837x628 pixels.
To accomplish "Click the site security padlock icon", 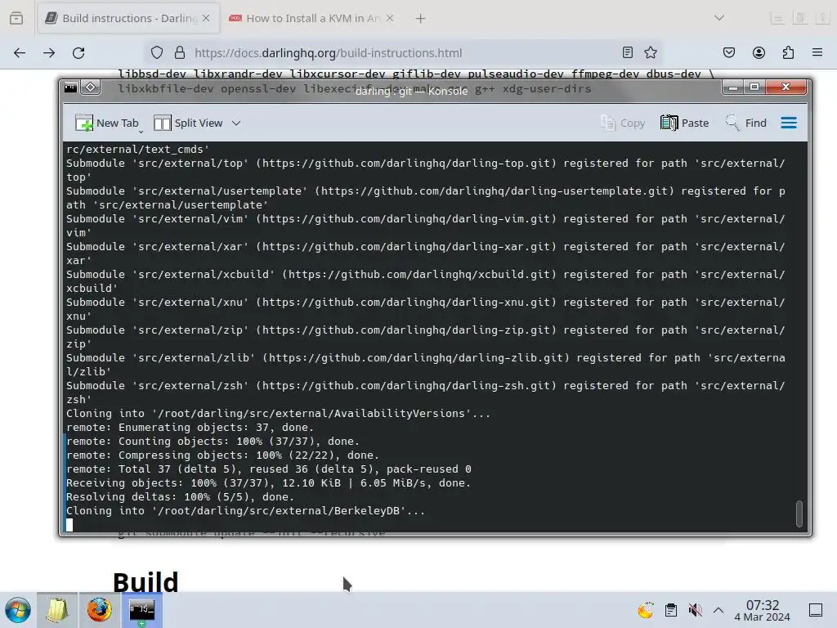I will click(180, 53).
